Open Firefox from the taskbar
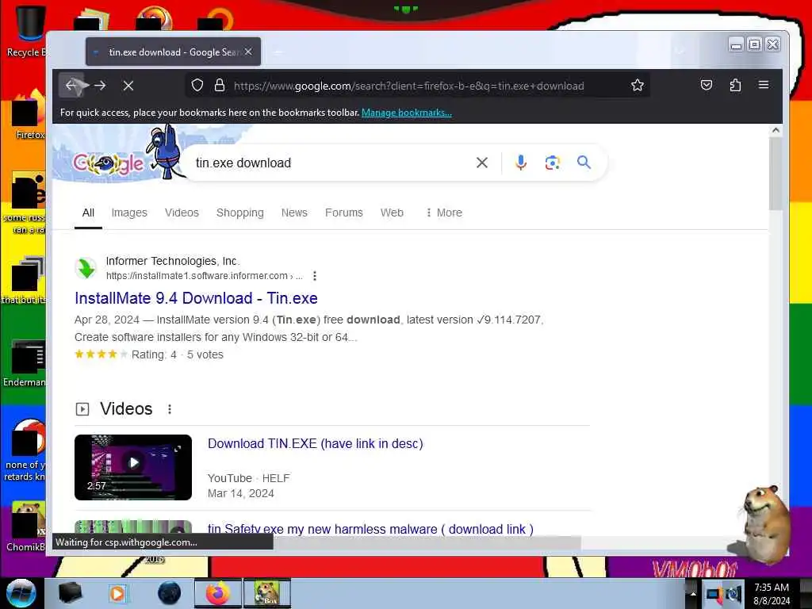 tap(218, 593)
